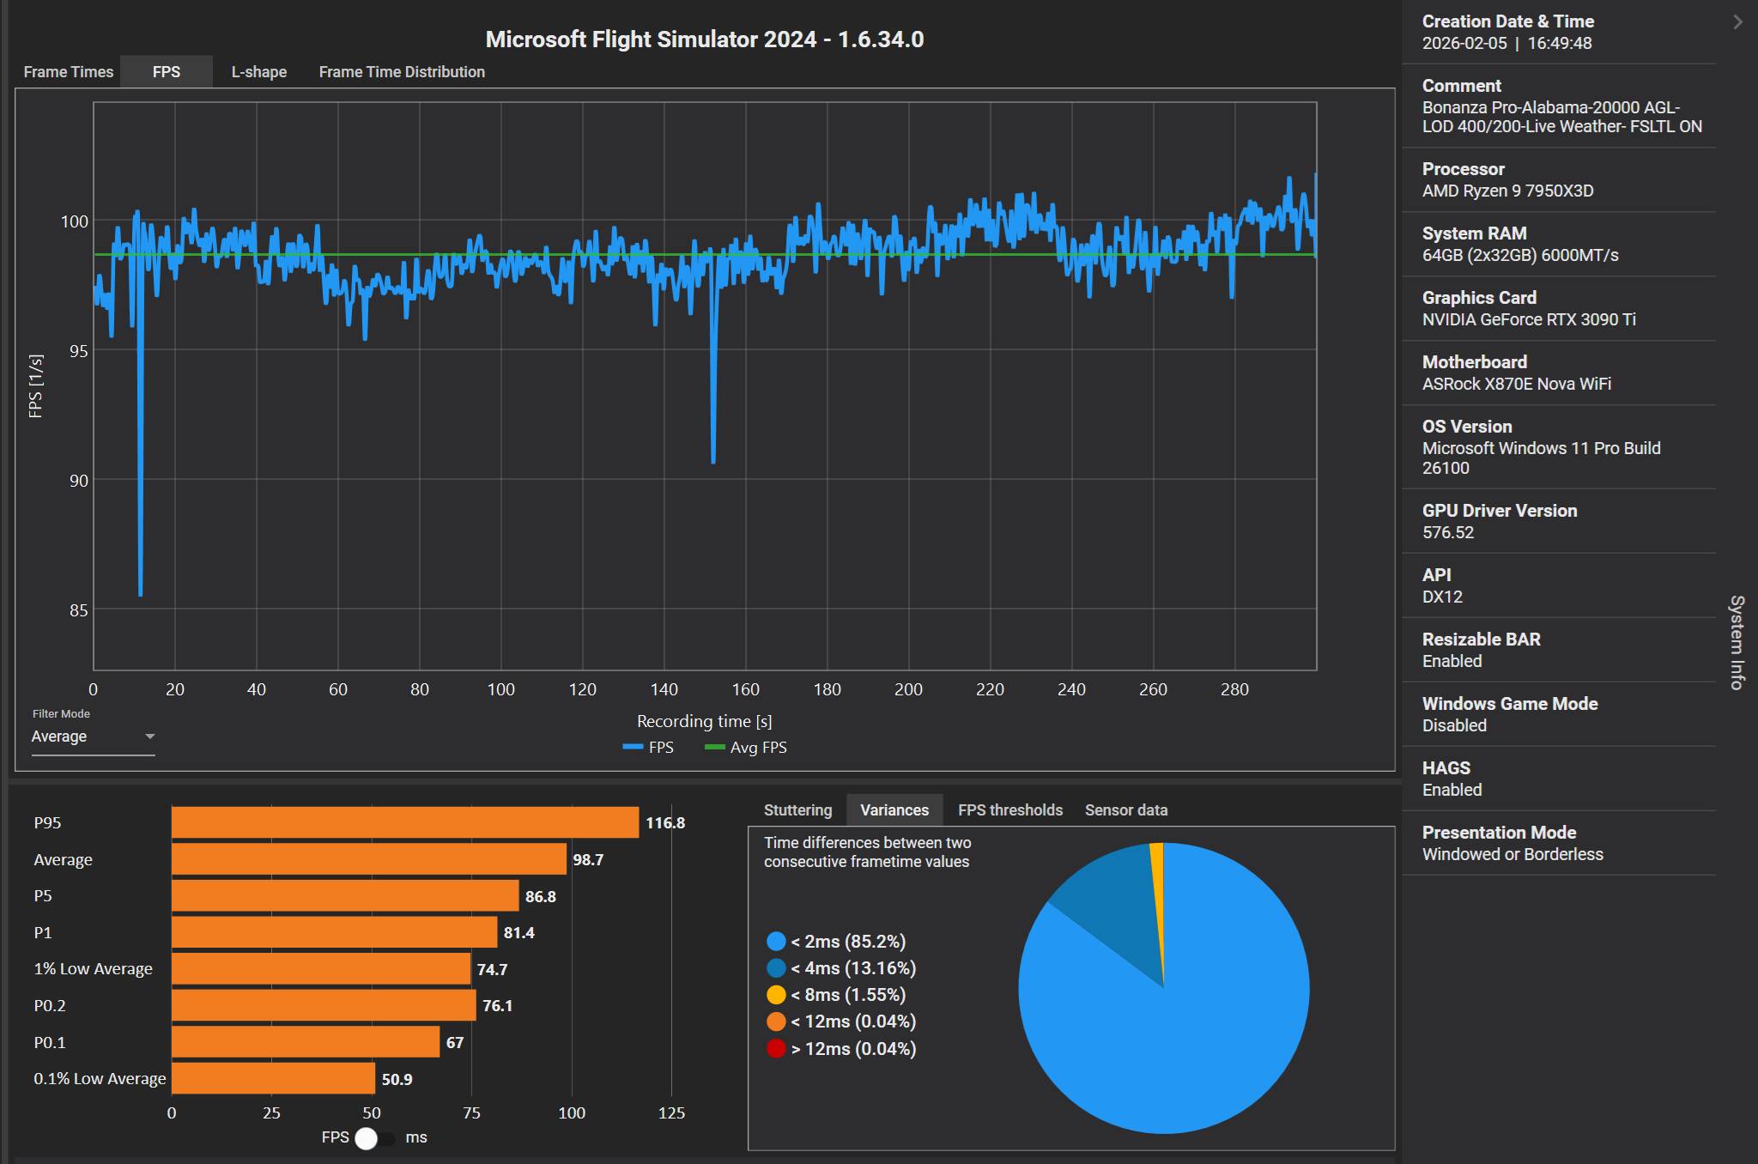Click the < 12ms orange legend dot
Image resolution: width=1758 pixels, height=1164 pixels.
776,1022
